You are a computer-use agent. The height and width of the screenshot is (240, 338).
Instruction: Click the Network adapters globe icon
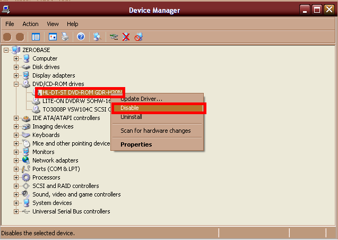(26, 160)
